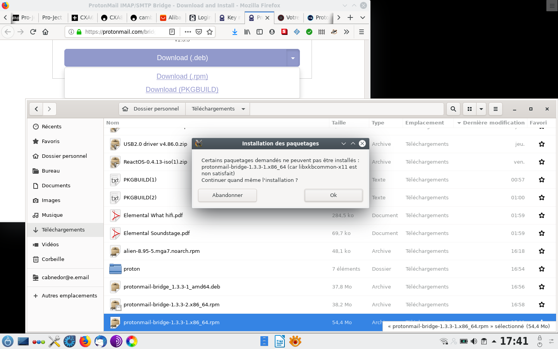Image resolution: width=558 pixels, height=349 pixels.
Task: Open Firefox hamburger menu
Action: (362, 32)
